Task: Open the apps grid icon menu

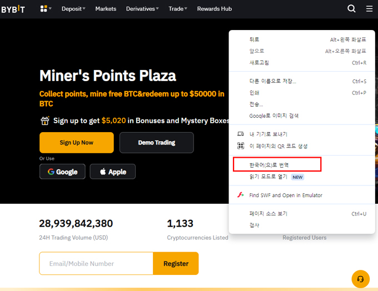Action: 43,9
